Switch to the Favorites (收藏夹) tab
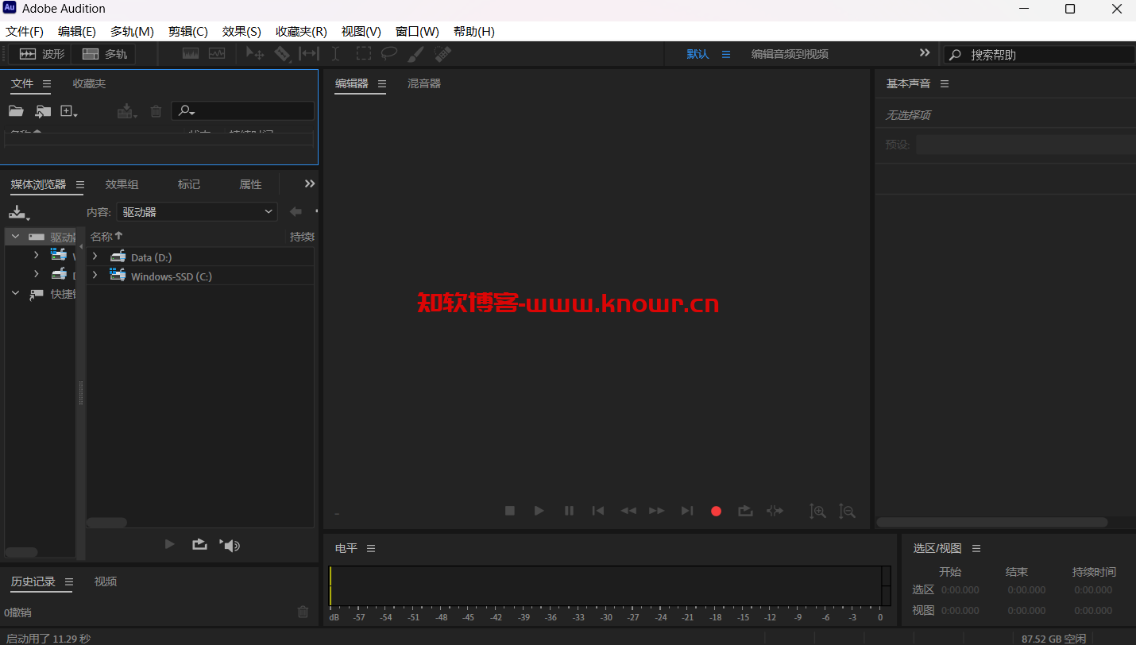1136x645 pixels. 89,83
